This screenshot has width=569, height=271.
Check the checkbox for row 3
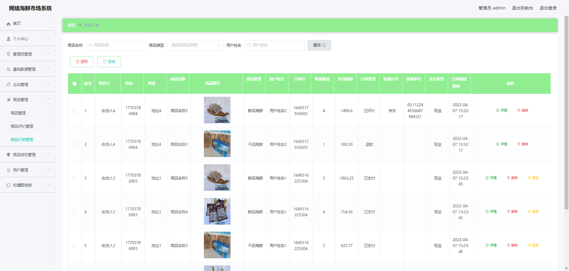click(74, 178)
